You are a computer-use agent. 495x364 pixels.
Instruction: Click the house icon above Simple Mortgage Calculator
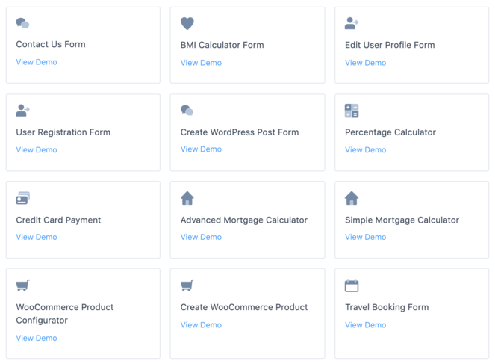click(x=352, y=198)
